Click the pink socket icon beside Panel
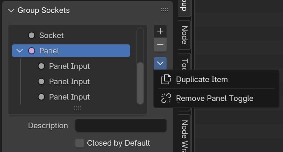The image size is (283, 152). pyautogui.click(x=32, y=51)
